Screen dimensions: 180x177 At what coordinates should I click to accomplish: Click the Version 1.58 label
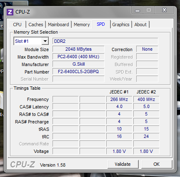click(x=52, y=165)
